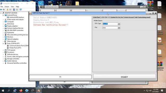This screenshot has width=166, height=93.
Task: Open the Windows Start menu
Action: [3, 91]
